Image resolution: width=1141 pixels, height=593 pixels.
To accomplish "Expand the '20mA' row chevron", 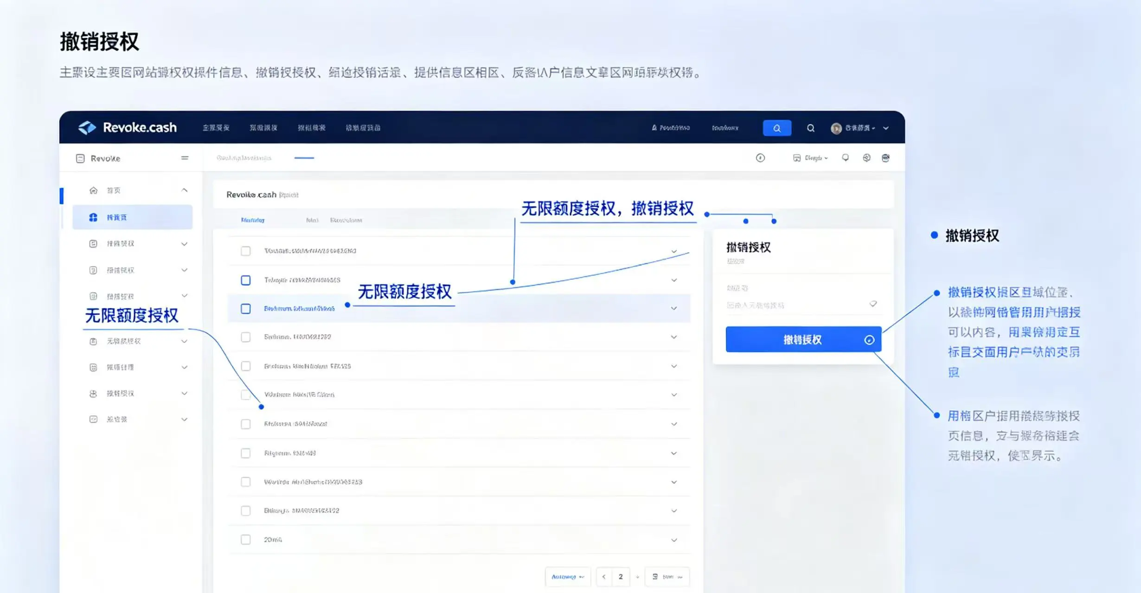I will click(x=674, y=540).
